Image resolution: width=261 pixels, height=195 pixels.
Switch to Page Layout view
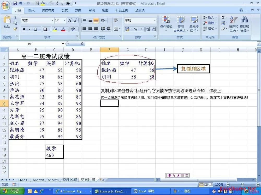206,184
